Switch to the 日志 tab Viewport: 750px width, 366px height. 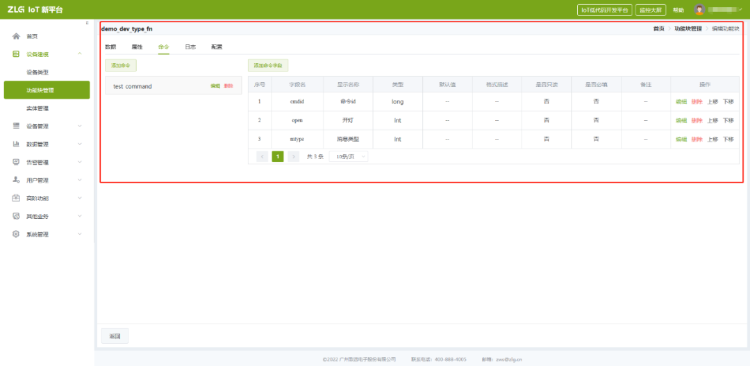[190, 47]
